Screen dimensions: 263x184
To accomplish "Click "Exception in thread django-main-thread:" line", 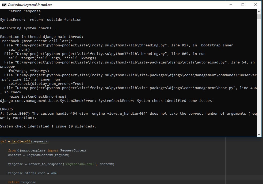I will point(41,37).
